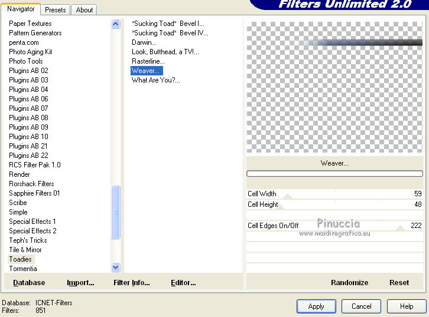This screenshot has height=317, width=429.
Task: Select Teph's Tricks category
Action: pyautogui.click(x=28, y=240)
